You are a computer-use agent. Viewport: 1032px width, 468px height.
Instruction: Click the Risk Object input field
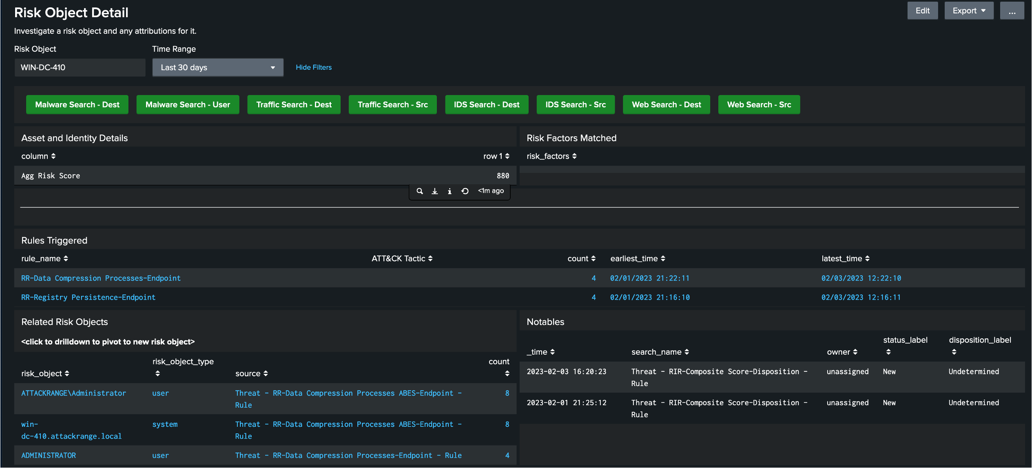pos(80,67)
